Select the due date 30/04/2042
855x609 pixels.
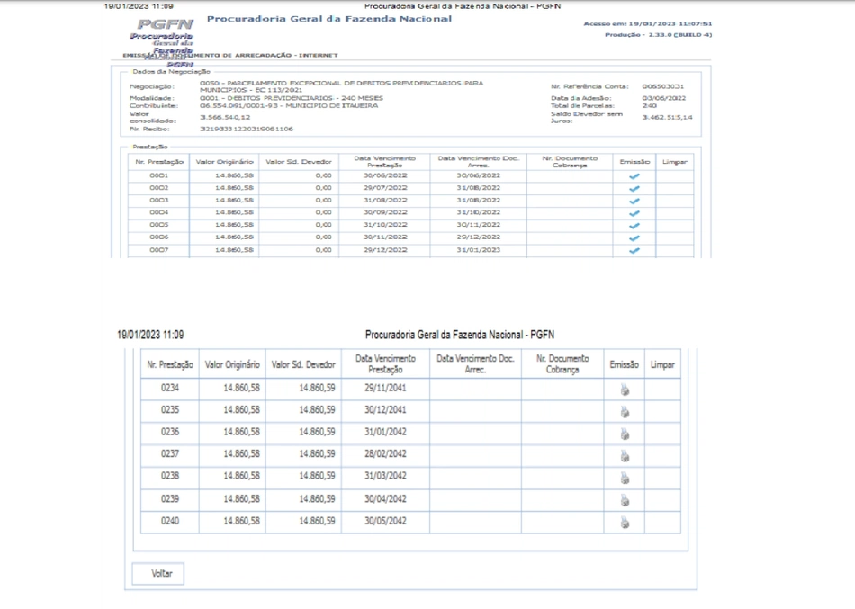[x=385, y=499]
